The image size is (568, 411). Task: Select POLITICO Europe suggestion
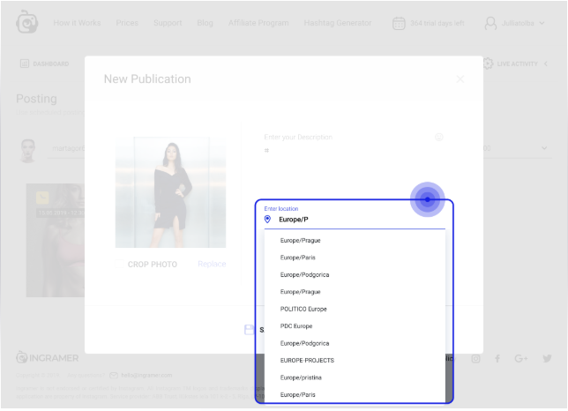[x=303, y=309]
